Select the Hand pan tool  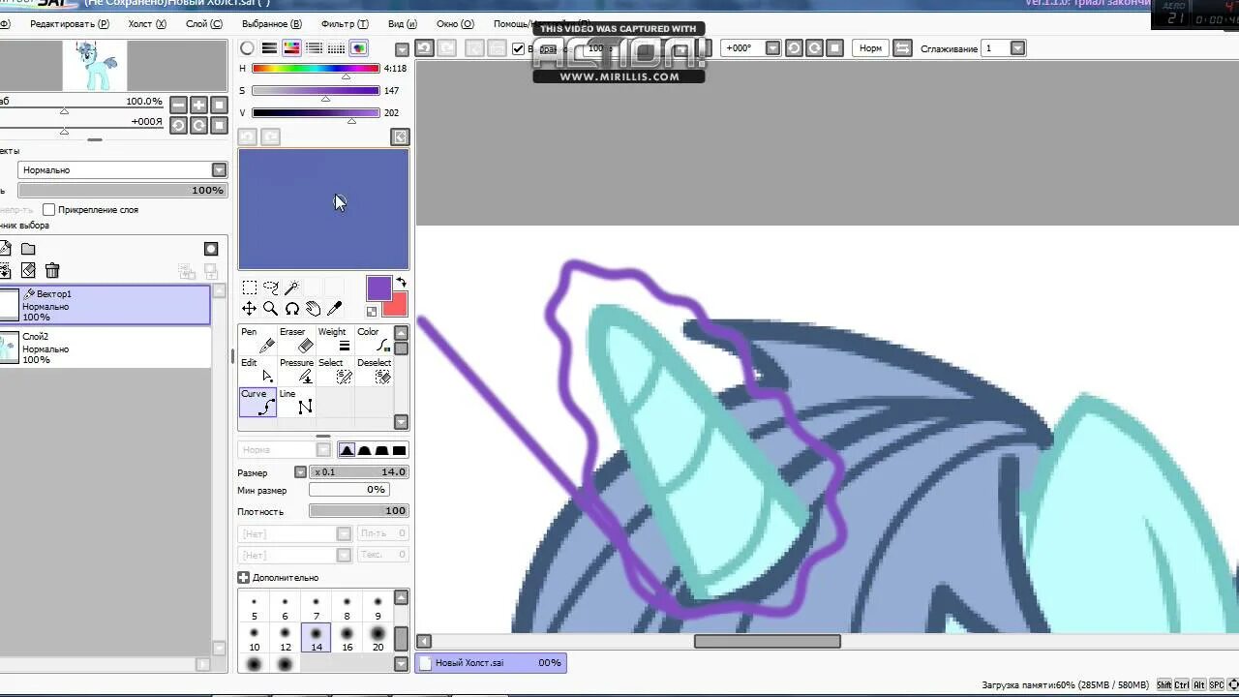point(313,309)
